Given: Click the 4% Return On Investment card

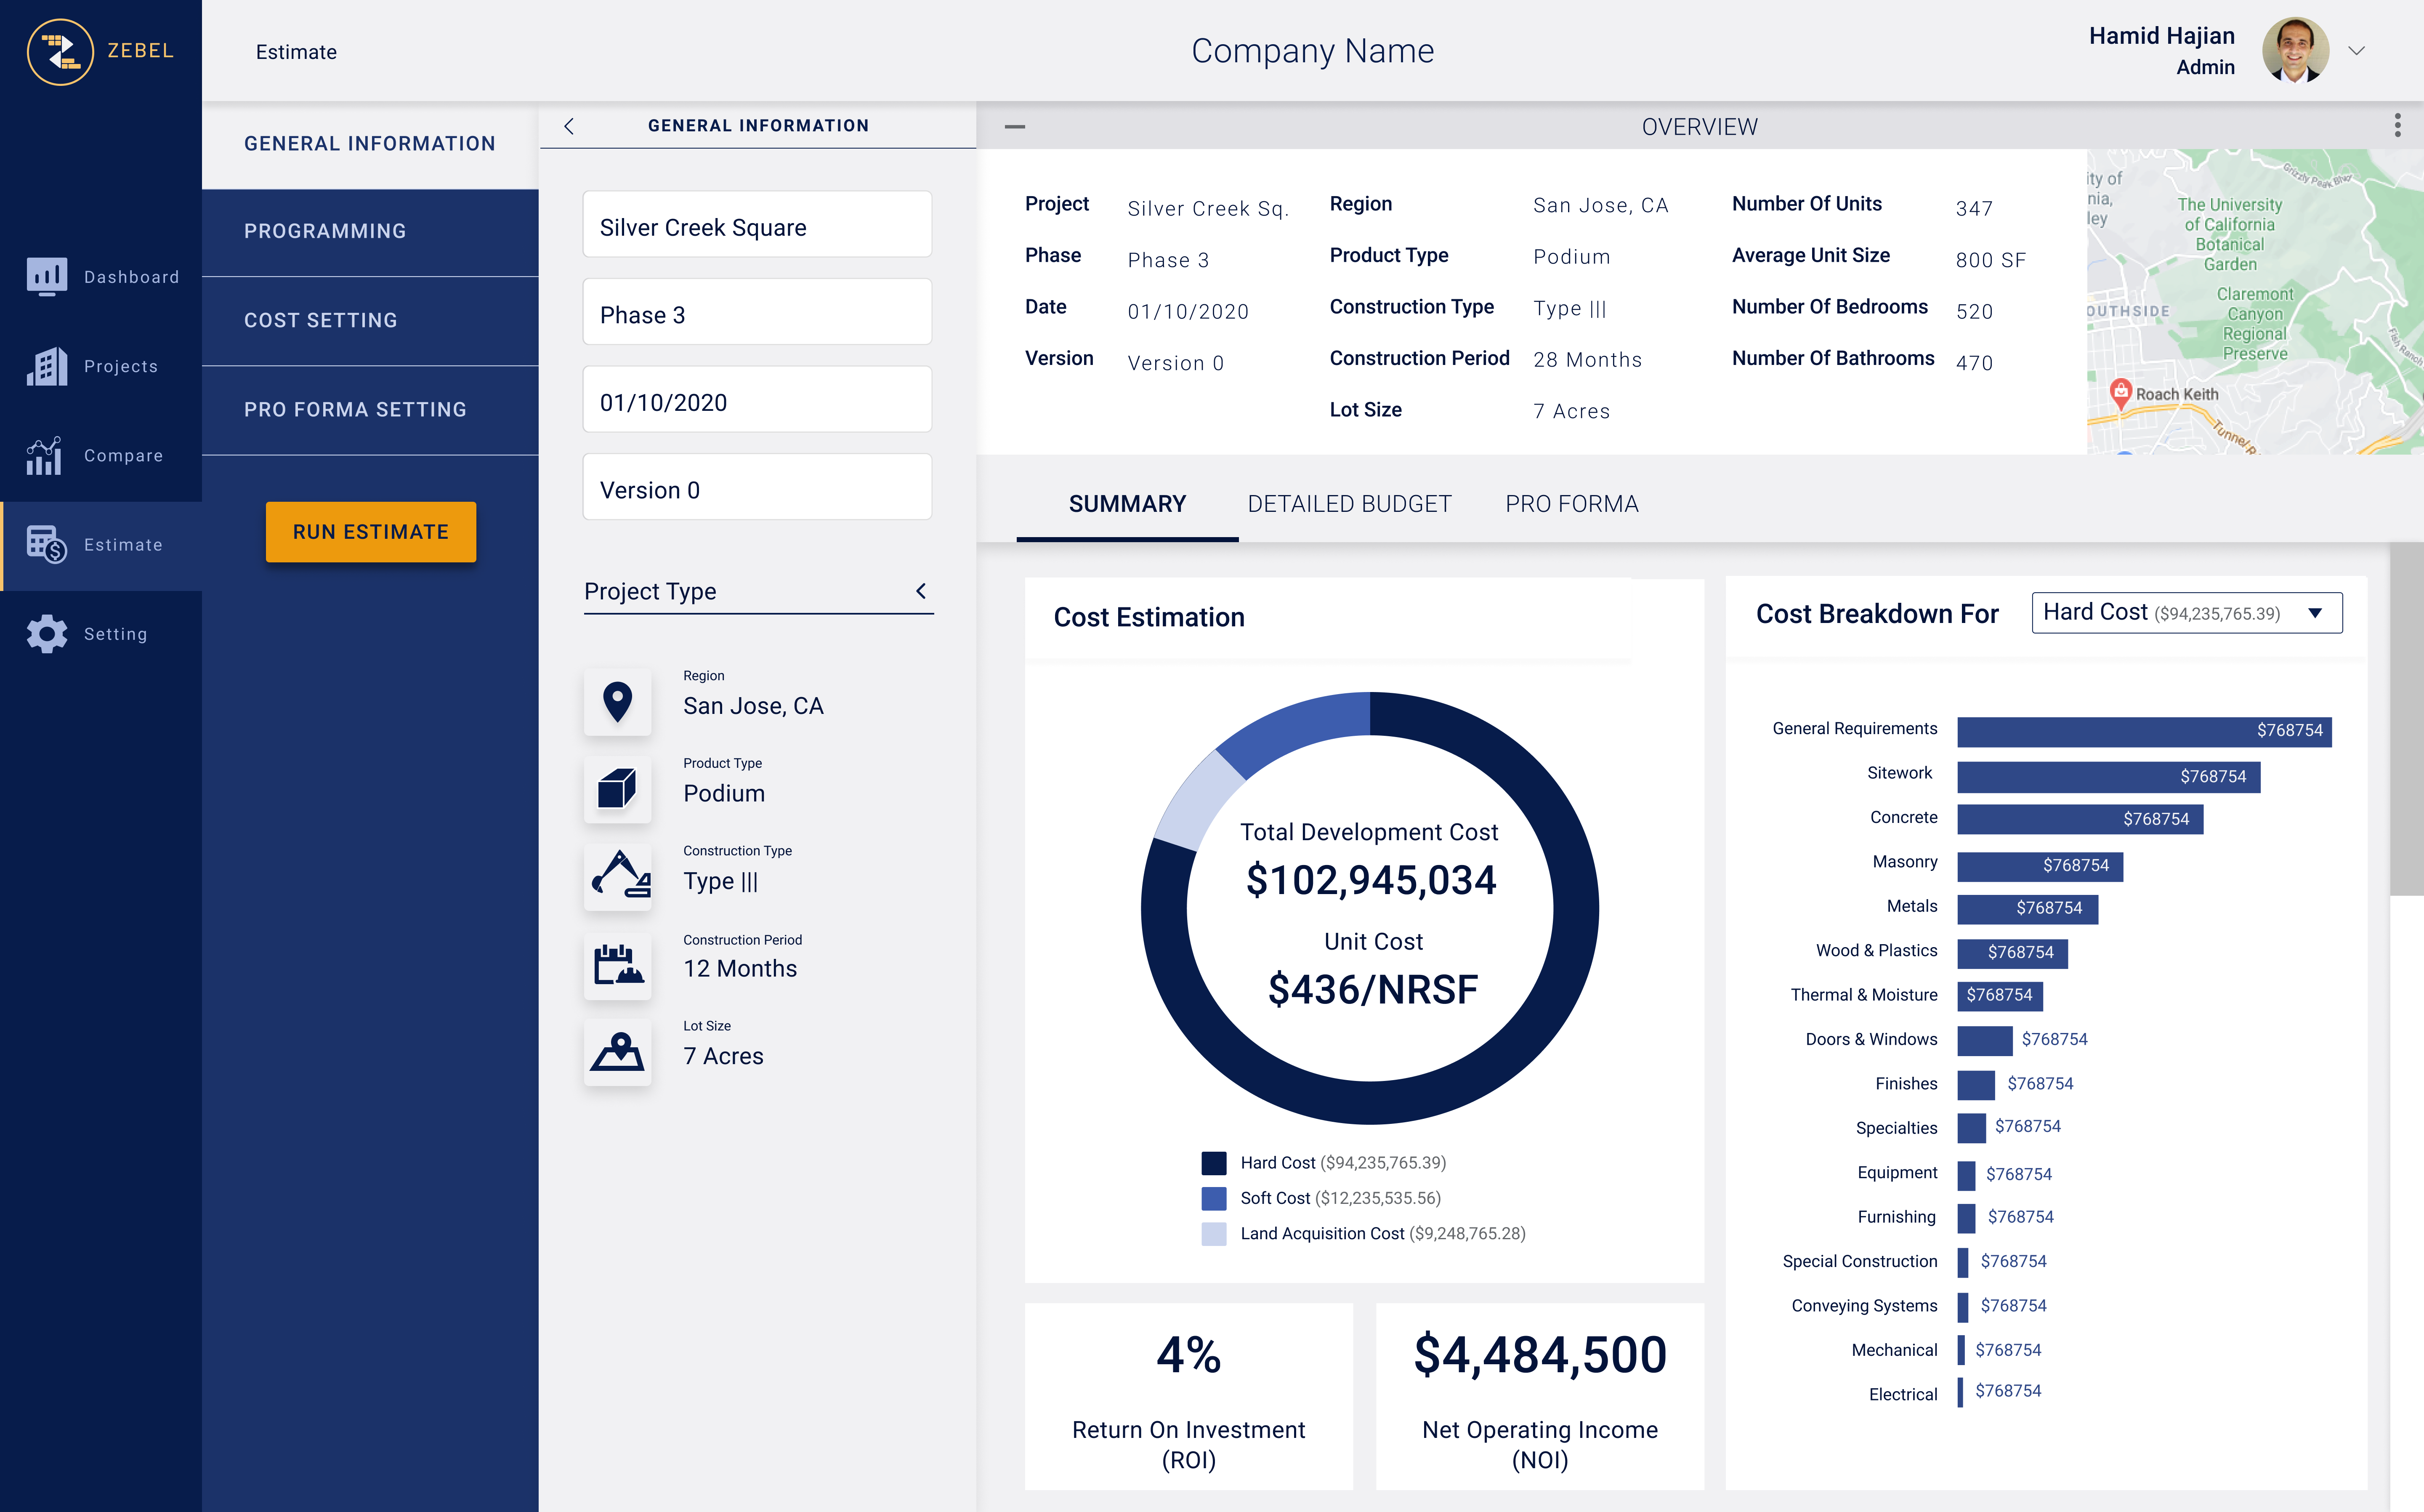Looking at the screenshot, I should 1188,1396.
